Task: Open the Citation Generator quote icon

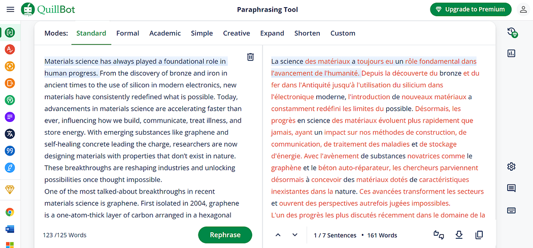Action: (x=10, y=151)
